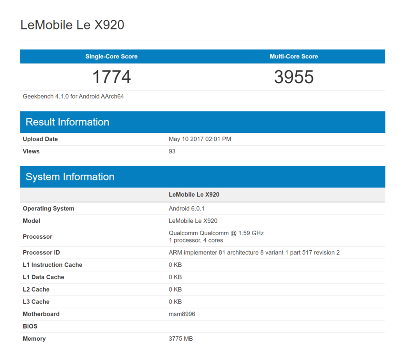The image size is (399, 350).
Task: Click the bold LeMobile Le X920 column header
Action: 194,195
